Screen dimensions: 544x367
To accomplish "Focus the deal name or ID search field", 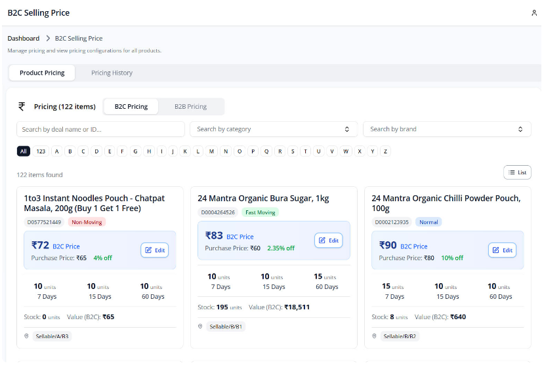I will 100,129.
